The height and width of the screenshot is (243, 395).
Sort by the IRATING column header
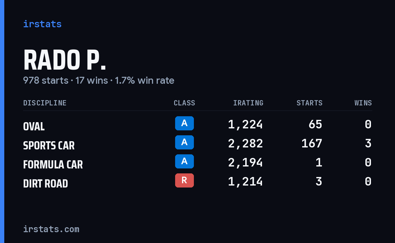tap(248, 103)
